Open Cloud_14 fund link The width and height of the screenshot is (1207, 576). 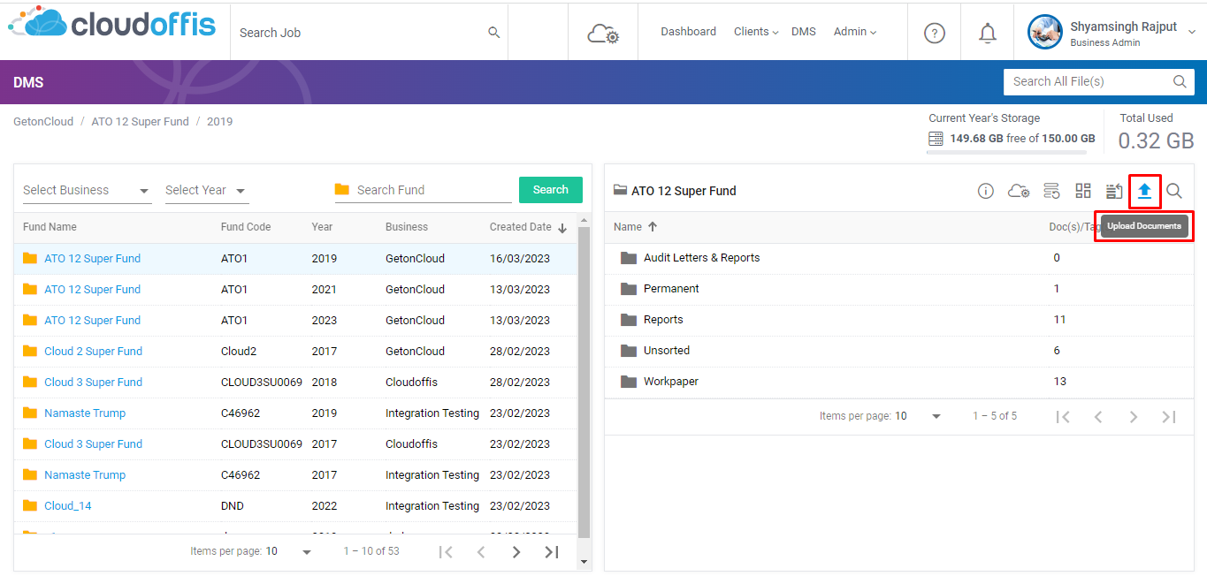point(68,505)
